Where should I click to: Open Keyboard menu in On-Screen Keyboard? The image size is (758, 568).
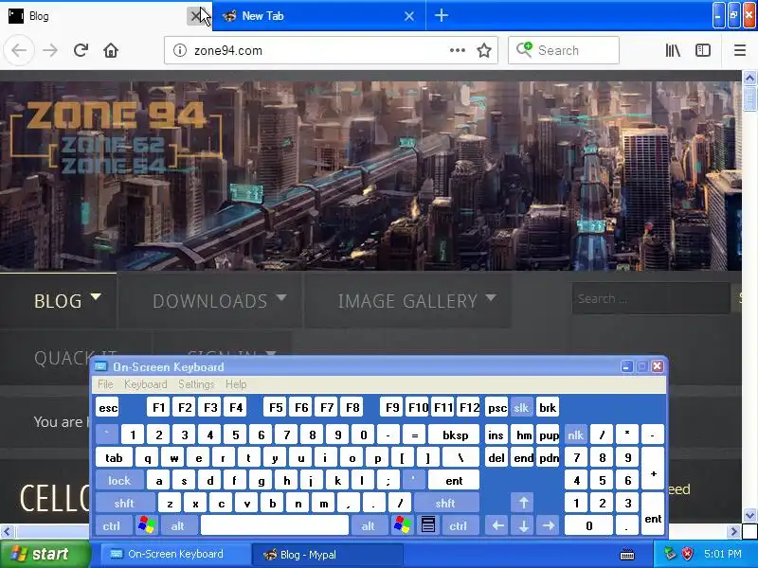coord(145,384)
